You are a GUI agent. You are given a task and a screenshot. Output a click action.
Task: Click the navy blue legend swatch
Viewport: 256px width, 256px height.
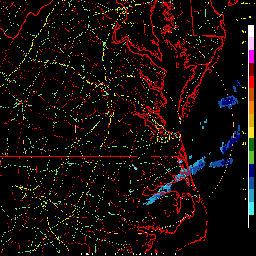[251, 170]
